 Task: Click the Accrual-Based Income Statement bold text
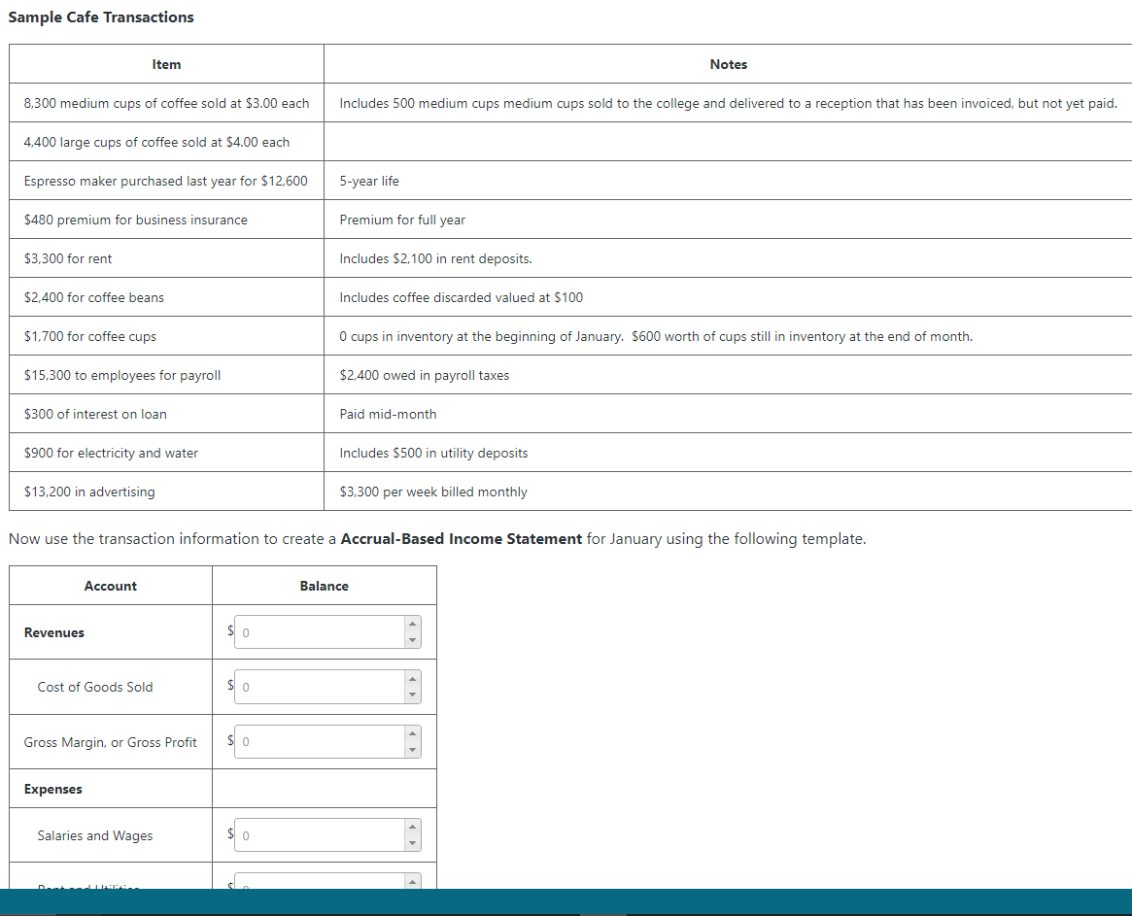(463, 538)
